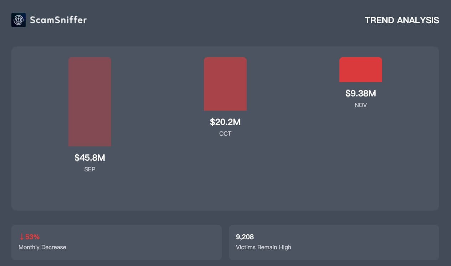
Task: Click the $45.8M value label
Action: click(90, 157)
